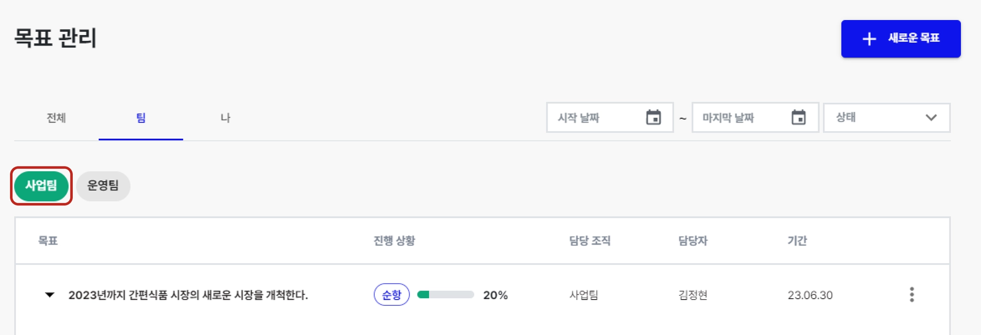Switch to the 전체 tab
Screen dimensions: 981x335
56,118
